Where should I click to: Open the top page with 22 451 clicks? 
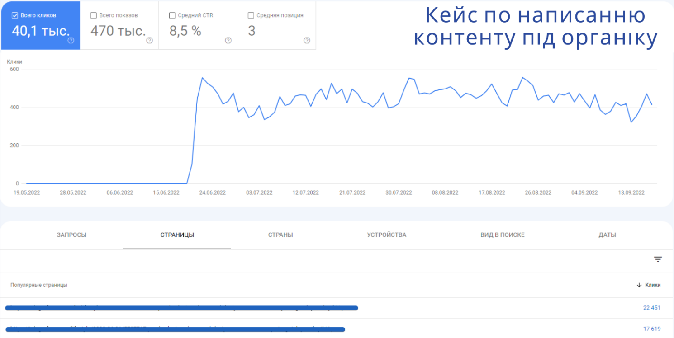click(x=181, y=308)
